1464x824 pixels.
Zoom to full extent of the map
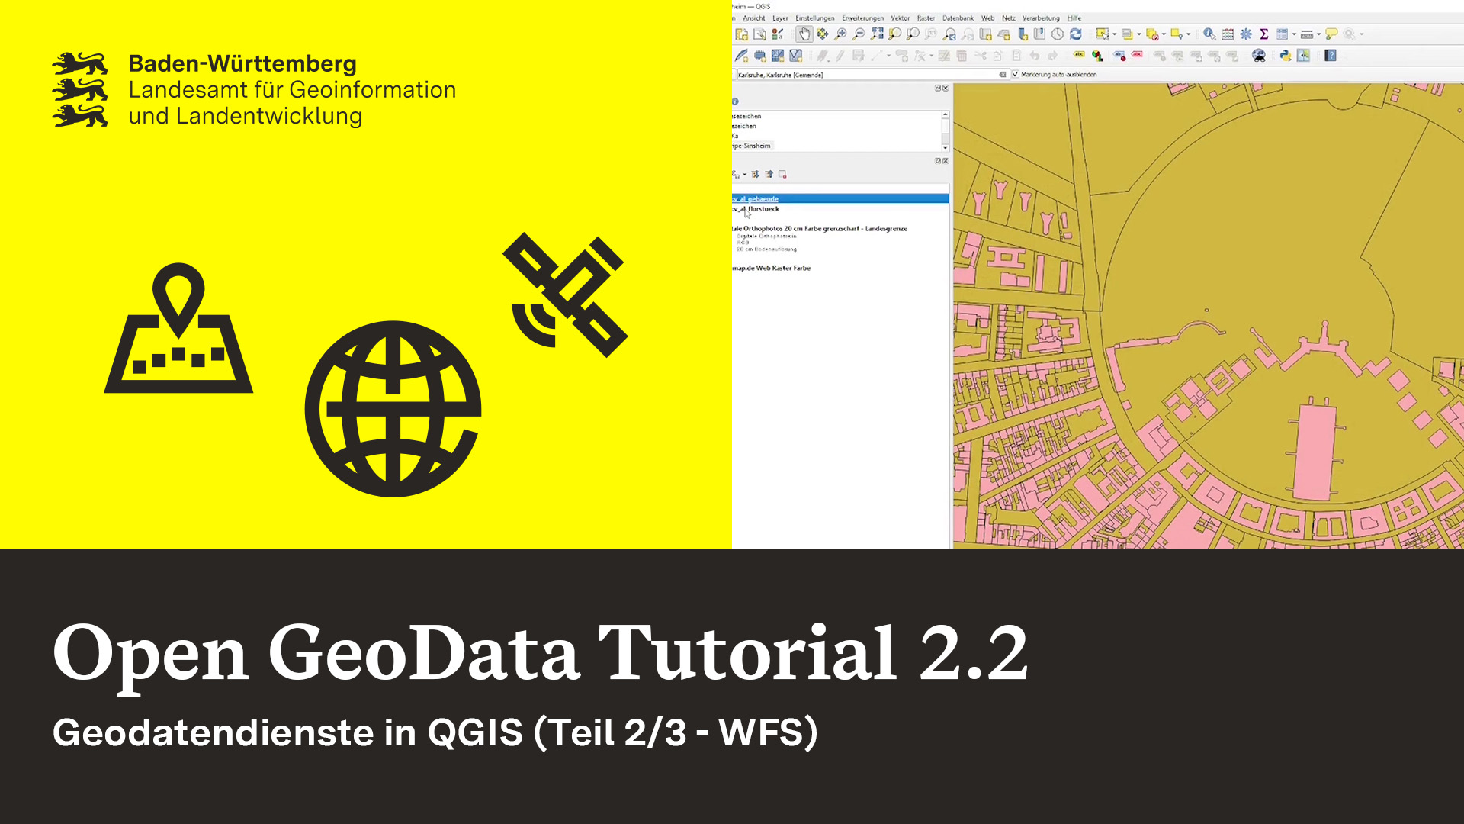tap(878, 34)
